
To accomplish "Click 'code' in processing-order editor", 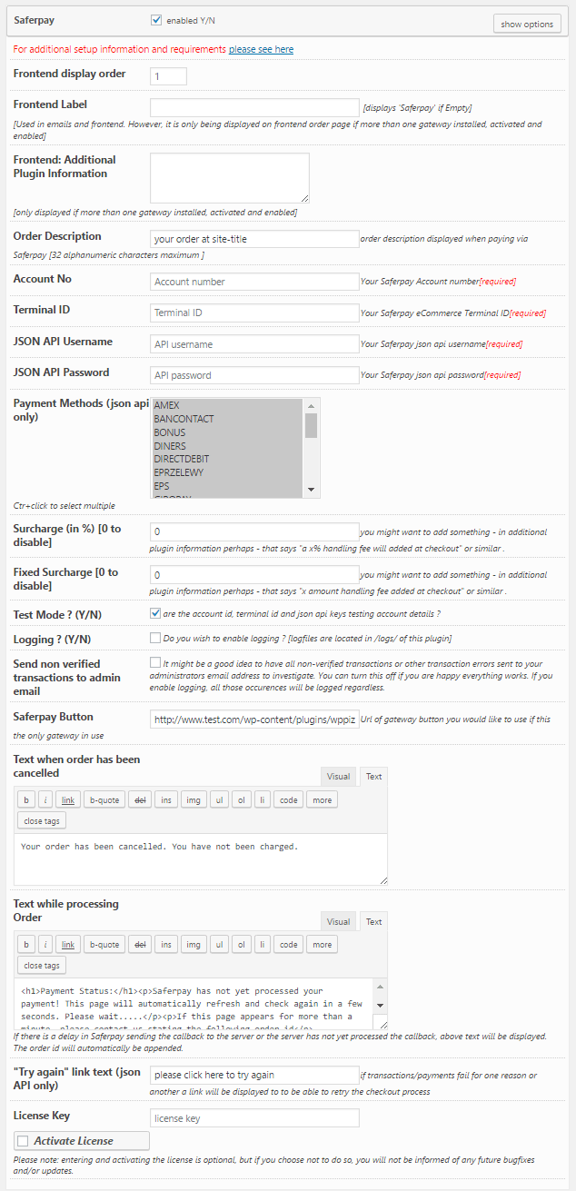I will [x=289, y=944].
